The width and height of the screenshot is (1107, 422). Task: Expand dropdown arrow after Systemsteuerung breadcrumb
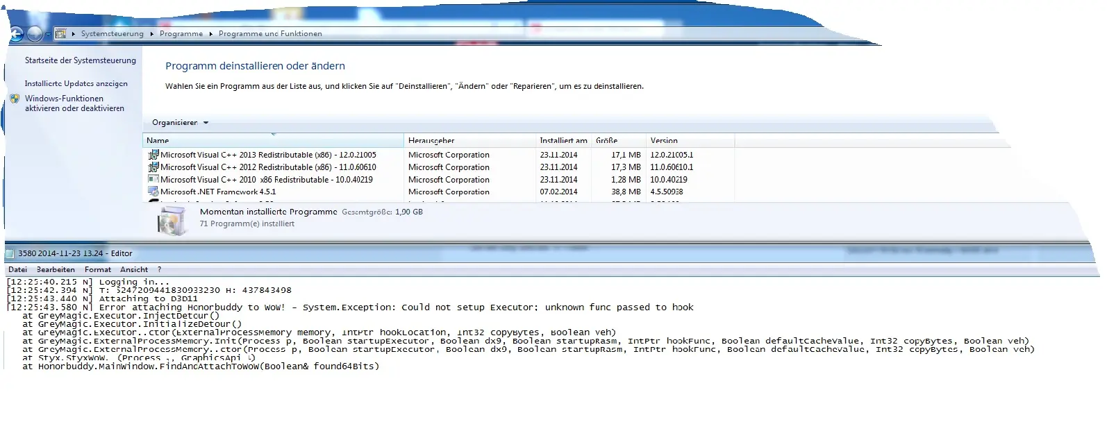tap(151, 33)
